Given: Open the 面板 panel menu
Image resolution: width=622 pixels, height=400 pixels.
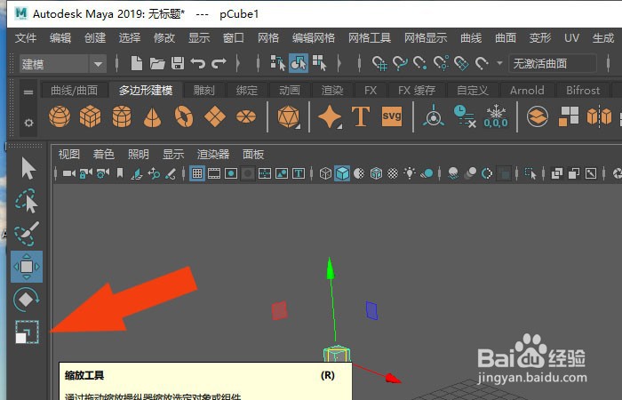Looking at the screenshot, I should [x=253, y=154].
